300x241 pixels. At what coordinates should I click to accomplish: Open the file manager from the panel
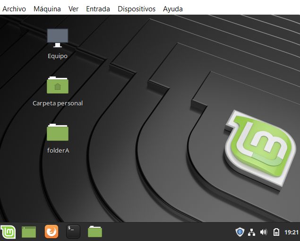(x=95, y=232)
